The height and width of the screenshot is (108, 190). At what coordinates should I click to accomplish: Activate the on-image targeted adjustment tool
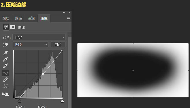coord(5,45)
